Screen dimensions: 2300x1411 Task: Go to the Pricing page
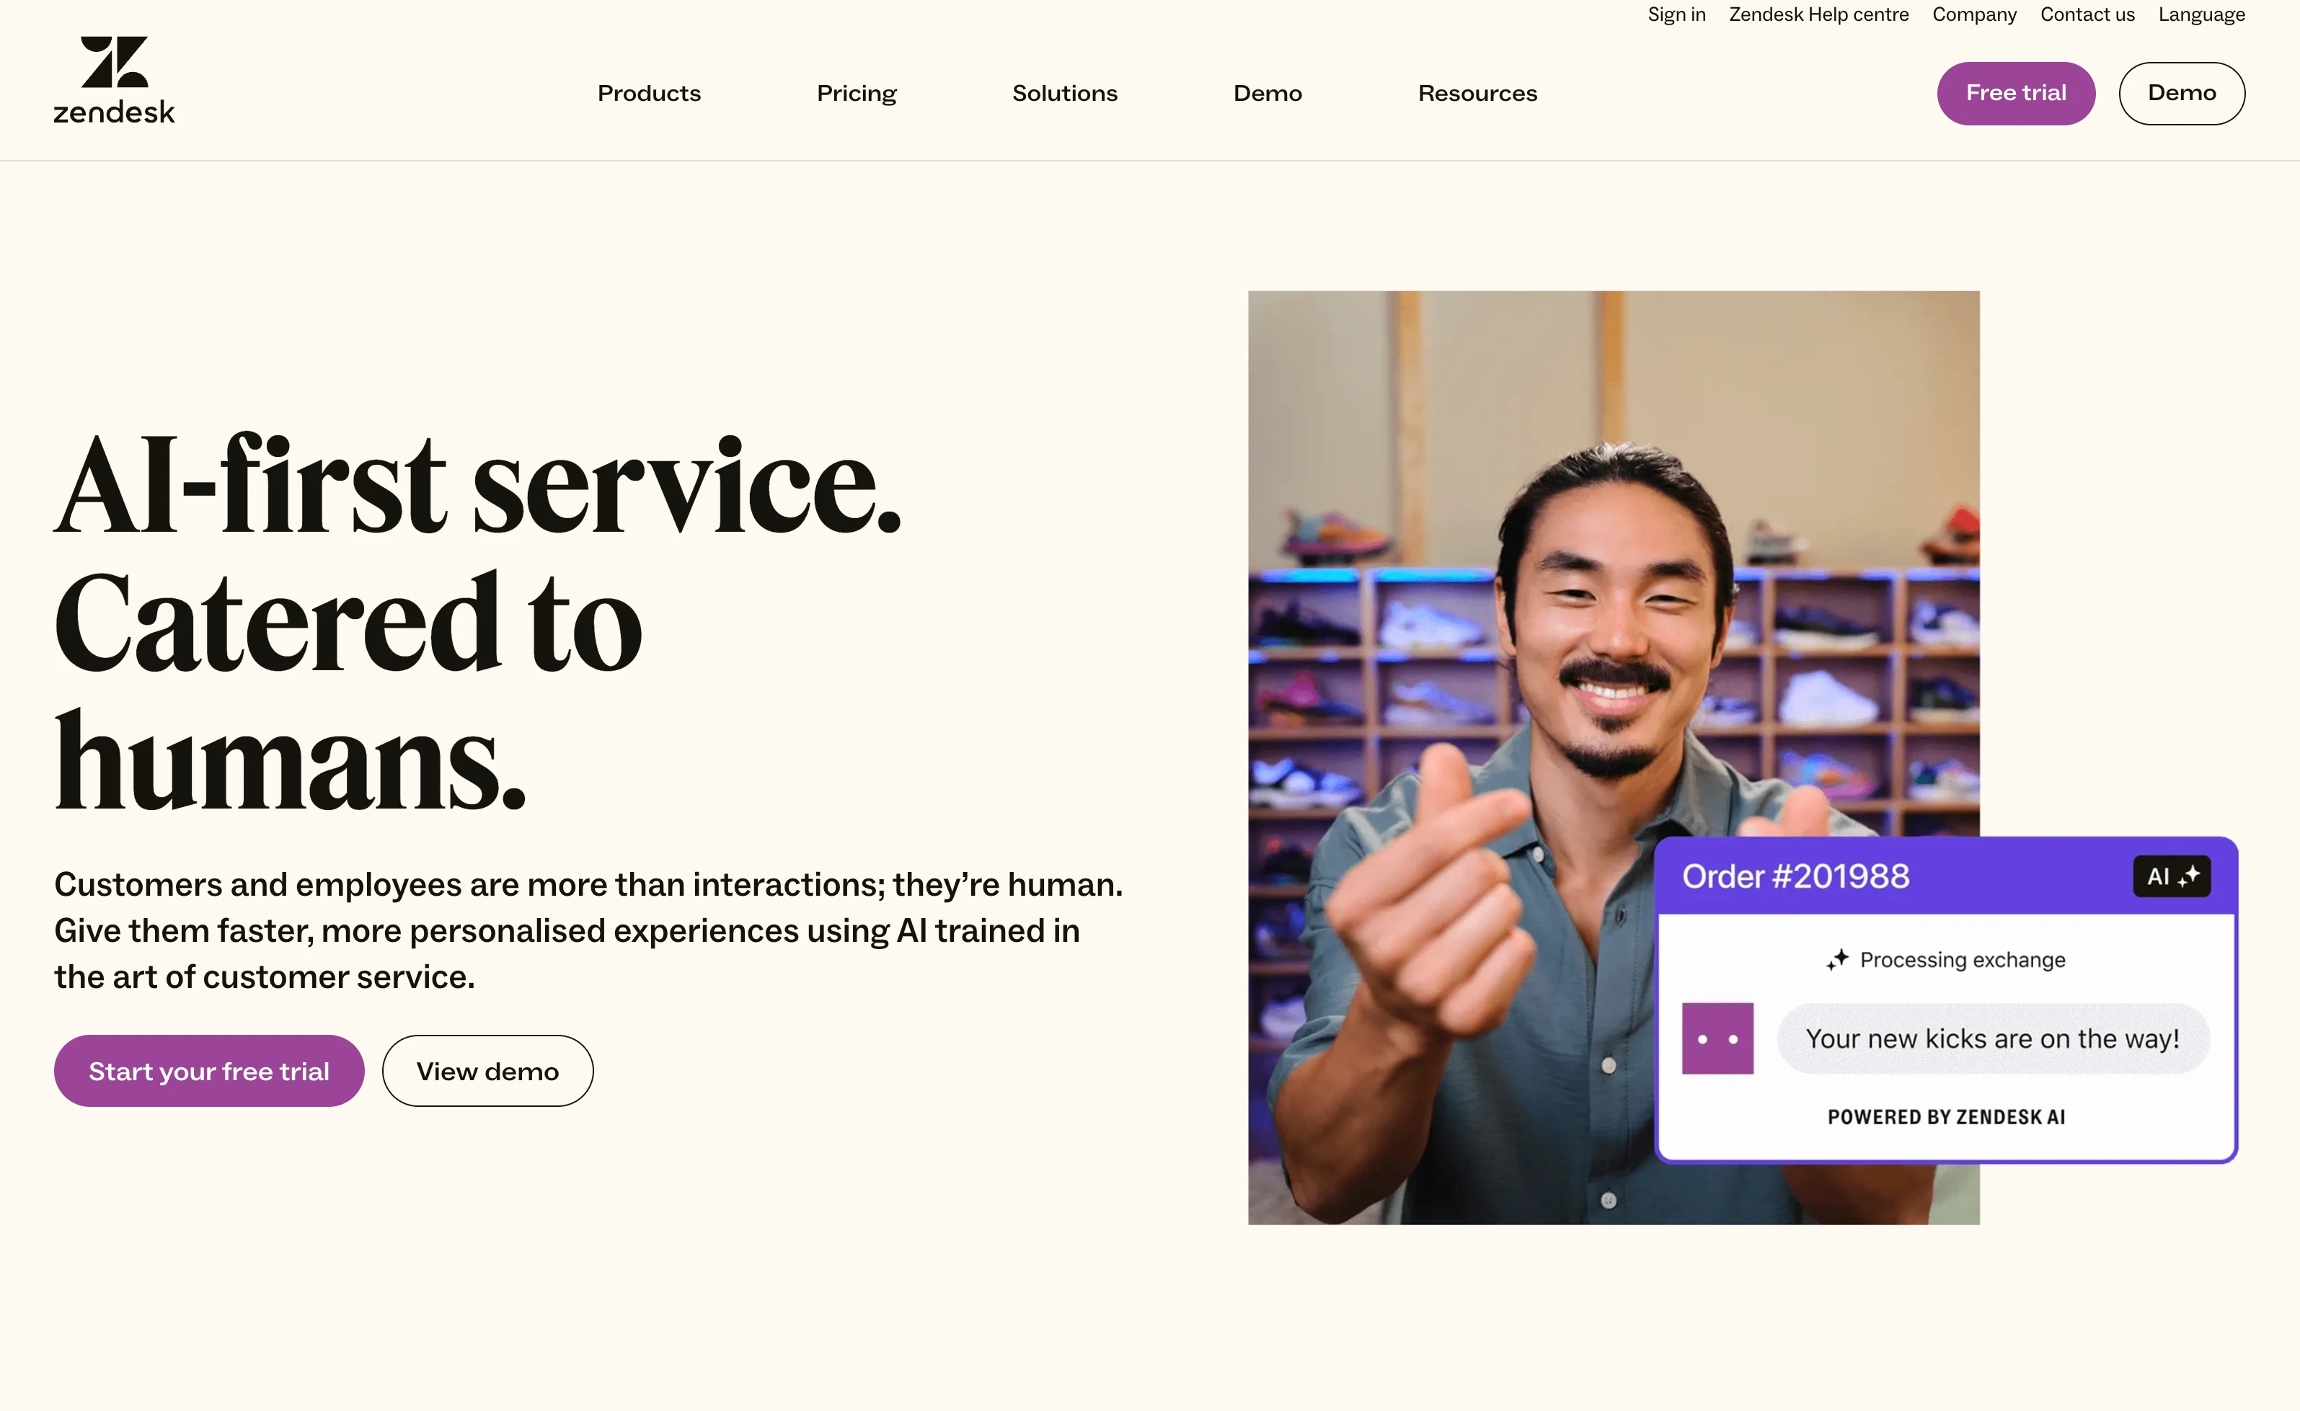pos(856,93)
